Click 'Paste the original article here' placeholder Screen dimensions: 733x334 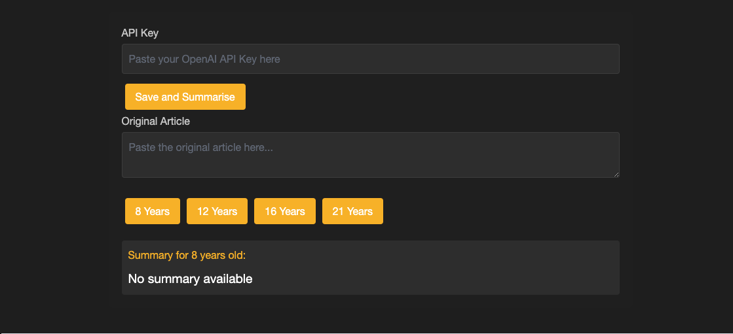(200, 147)
